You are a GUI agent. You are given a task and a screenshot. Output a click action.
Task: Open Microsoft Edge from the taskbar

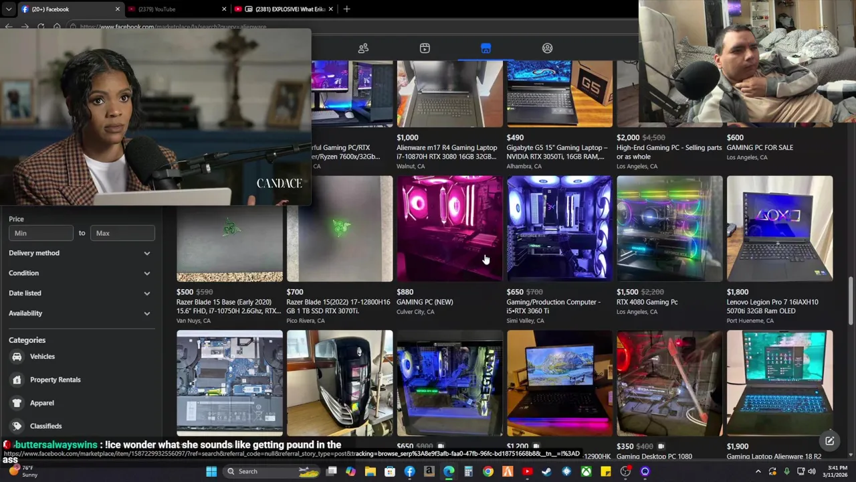(x=449, y=471)
